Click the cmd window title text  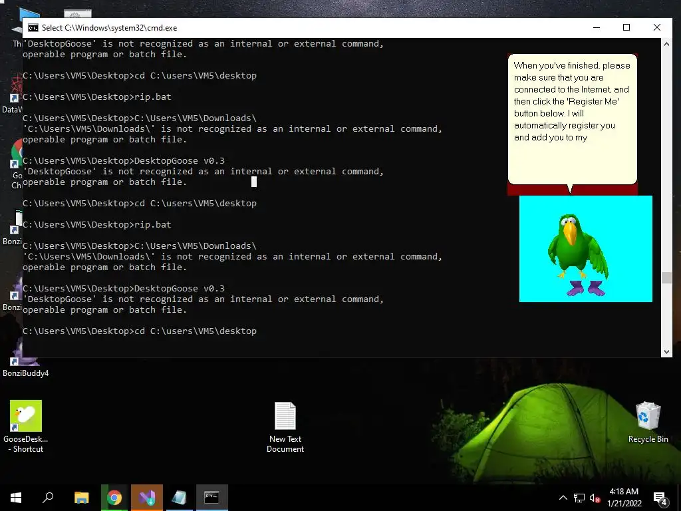109,28
